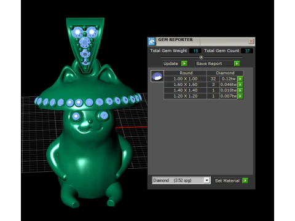Close the Gem Reporter window
This screenshot has height=221, width=295.
pyautogui.click(x=251, y=41)
